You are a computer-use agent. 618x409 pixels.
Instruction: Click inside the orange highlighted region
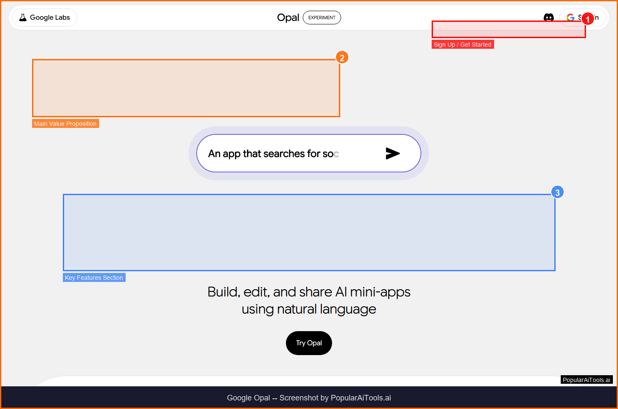pyautogui.click(x=186, y=88)
